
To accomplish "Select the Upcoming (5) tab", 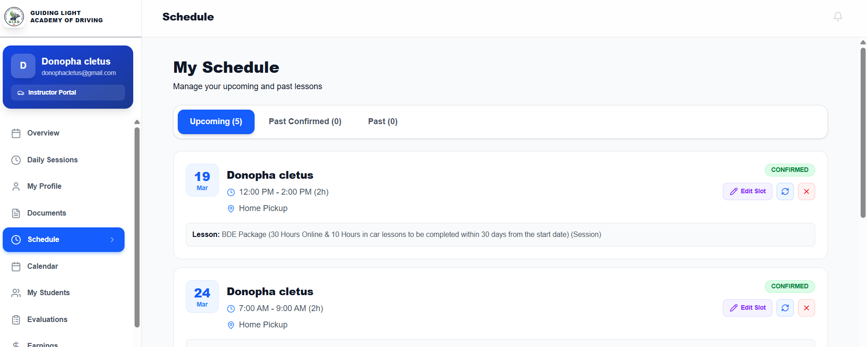I will (216, 121).
